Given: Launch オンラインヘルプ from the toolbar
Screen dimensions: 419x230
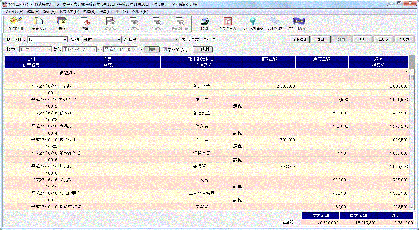Looking at the screenshot, I should click(275, 24).
